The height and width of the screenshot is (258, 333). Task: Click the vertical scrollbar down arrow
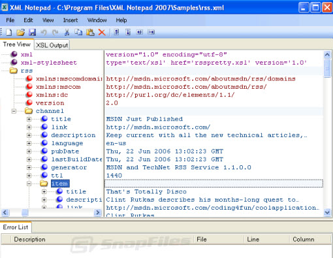(327, 212)
